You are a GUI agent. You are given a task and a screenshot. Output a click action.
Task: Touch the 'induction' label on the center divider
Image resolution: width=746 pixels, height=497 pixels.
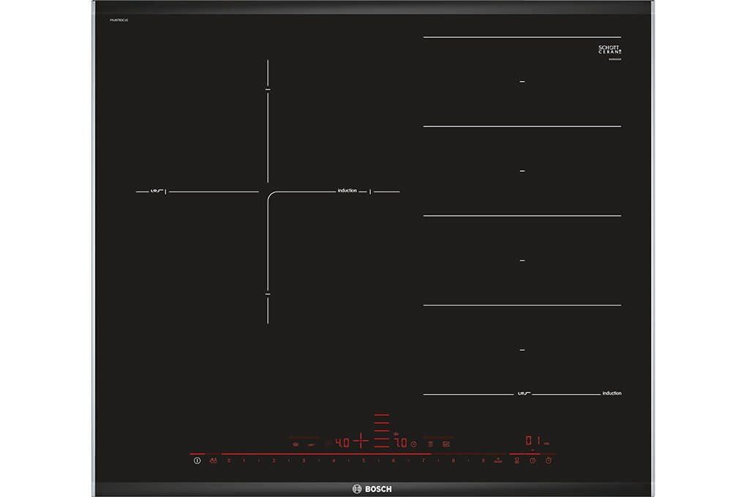coord(347,191)
